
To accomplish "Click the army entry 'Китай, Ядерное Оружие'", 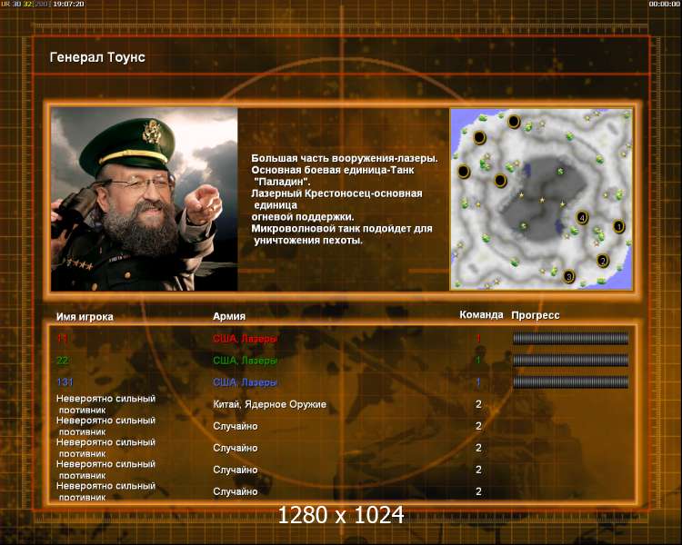I will [270, 404].
